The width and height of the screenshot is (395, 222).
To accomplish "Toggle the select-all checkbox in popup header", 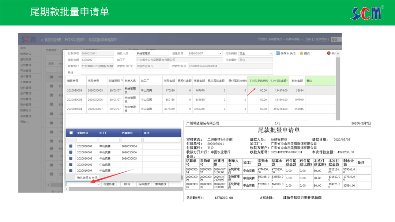I will coord(71,133).
